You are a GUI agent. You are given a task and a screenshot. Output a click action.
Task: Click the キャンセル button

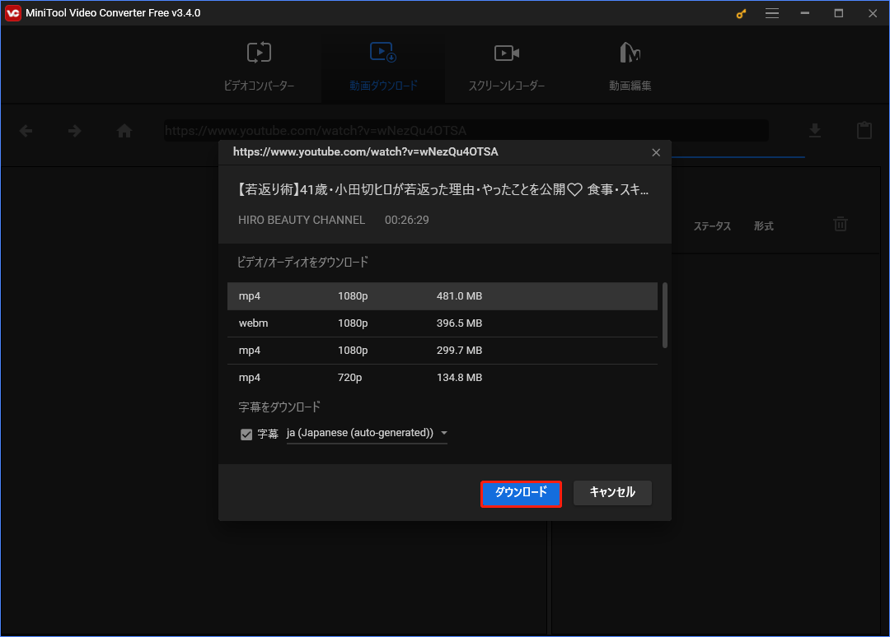(612, 492)
